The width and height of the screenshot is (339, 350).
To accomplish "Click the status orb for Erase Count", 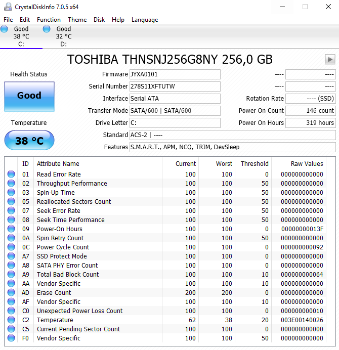I will point(11,293).
